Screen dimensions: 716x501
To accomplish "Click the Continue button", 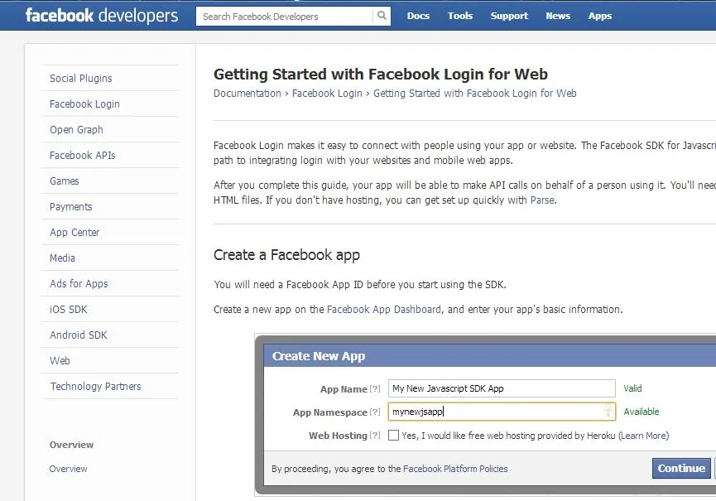I will 681,468.
